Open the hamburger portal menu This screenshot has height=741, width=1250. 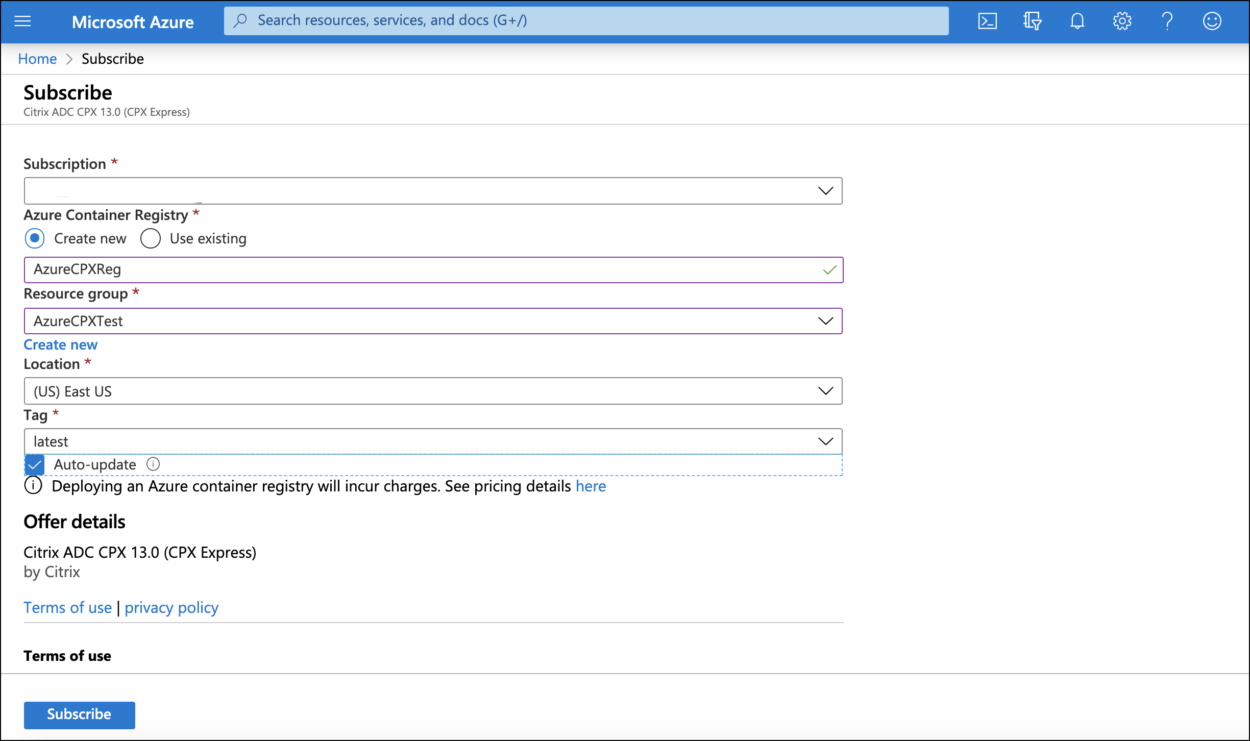point(22,21)
